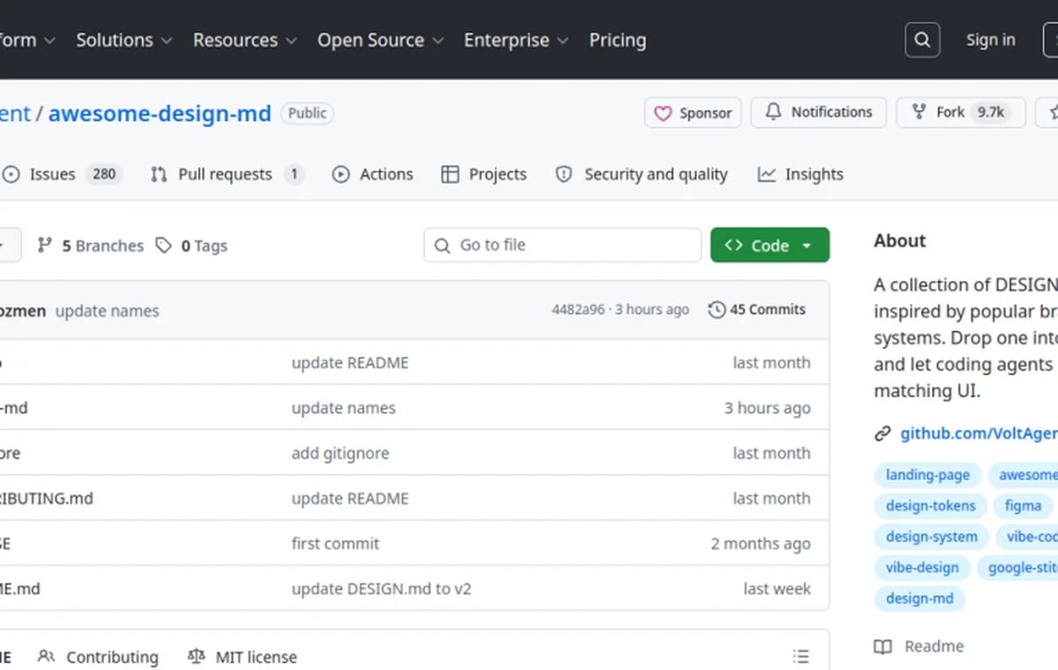The width and height of the screenshot is (1058, 670).
Task: Open the Insights tab
Action: coord(801,174)
